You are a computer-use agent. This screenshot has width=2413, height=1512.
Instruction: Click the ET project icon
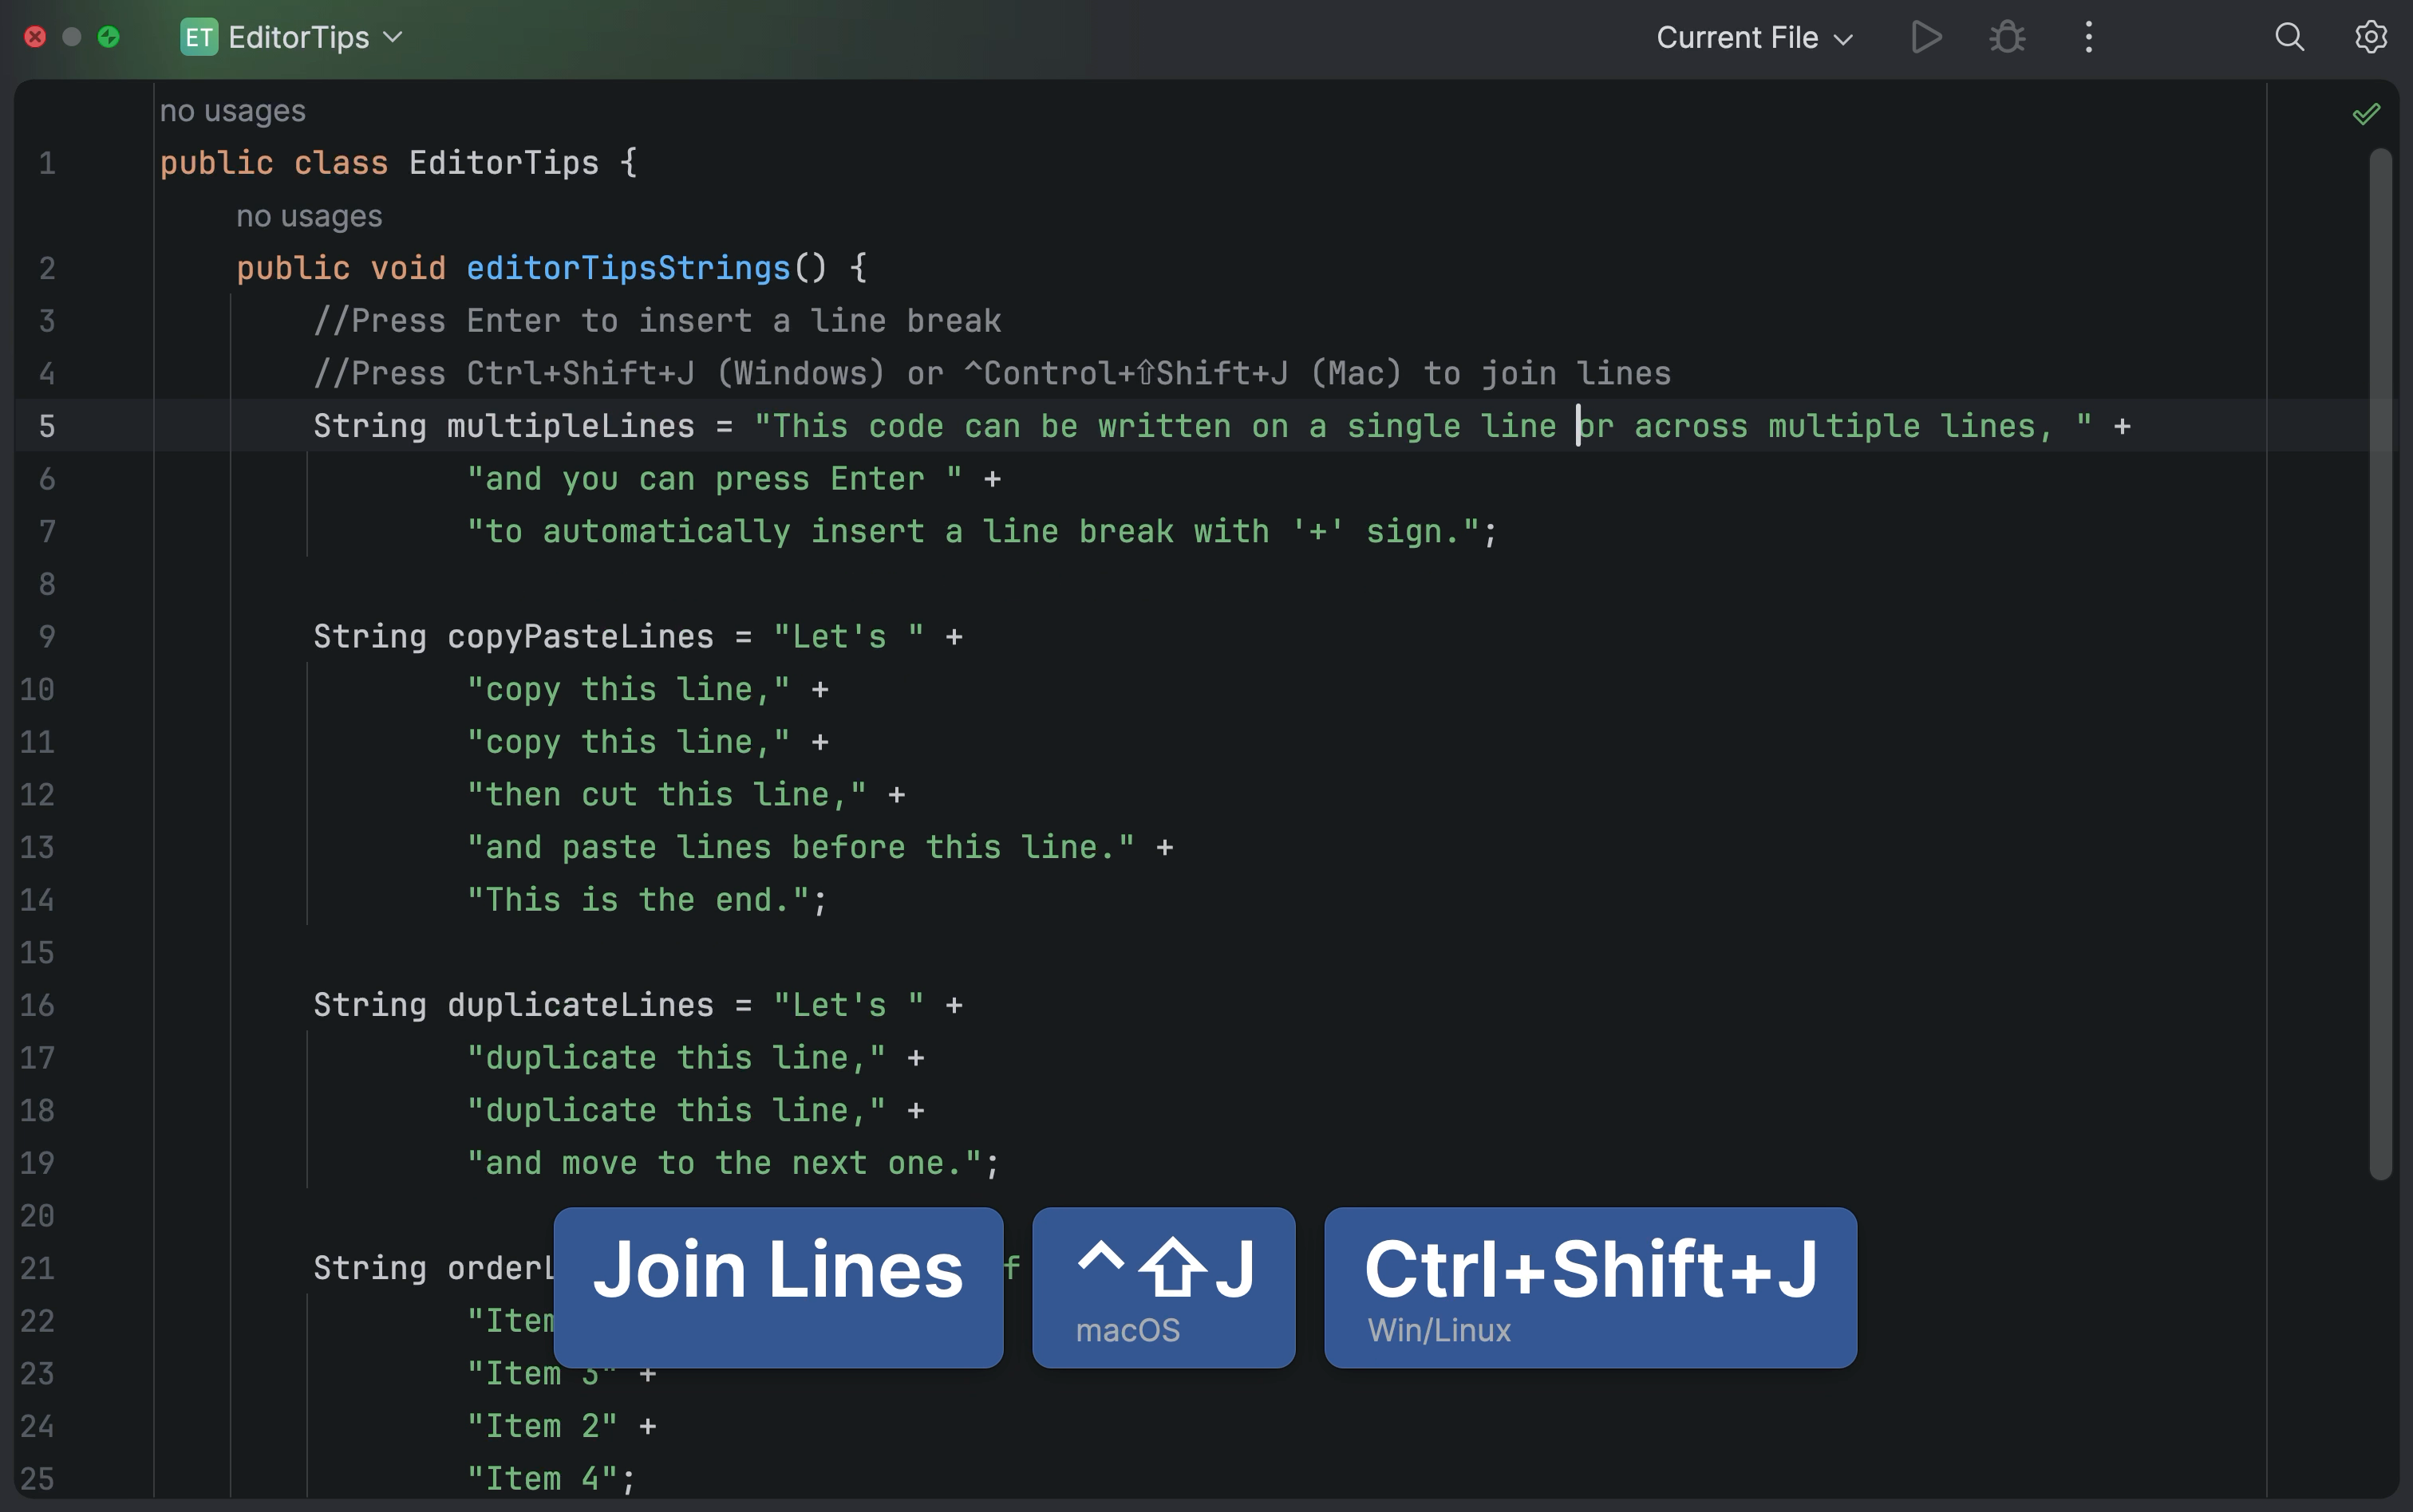[x=199, y=38]
